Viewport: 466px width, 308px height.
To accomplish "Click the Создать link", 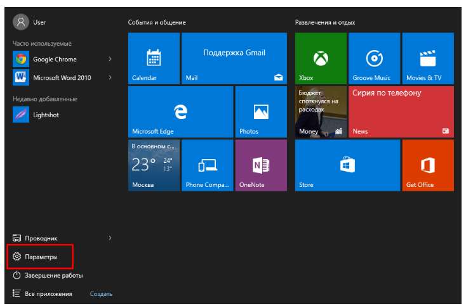I will pyautogui.click(x=101, y=294).
